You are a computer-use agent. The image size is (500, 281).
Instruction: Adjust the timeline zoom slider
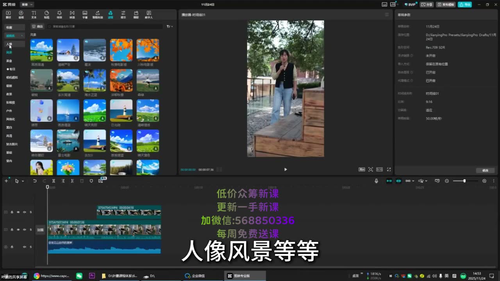click(465, 181)
